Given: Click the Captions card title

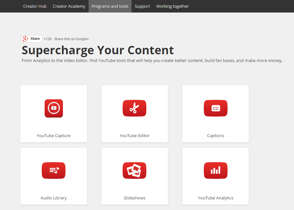Looking at the screenshot, I should pyautogui.click(x=215, y=136).
